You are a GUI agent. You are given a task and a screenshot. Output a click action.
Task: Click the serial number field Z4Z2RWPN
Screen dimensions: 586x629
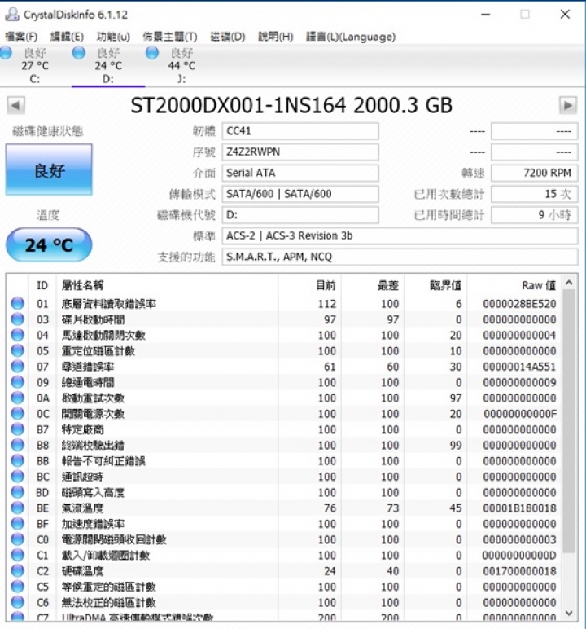click(x=300, y=152)
